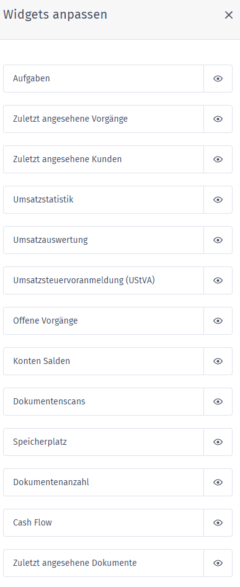240x587 pixels.
Task: Close the Widgets anpassen panel
Action: pos(228,15)
